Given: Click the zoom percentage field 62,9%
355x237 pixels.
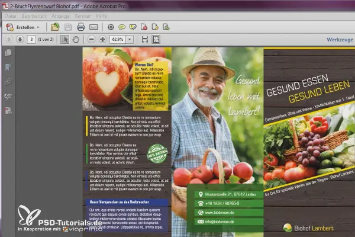Looking at the screenshot, I should point(118,39).
